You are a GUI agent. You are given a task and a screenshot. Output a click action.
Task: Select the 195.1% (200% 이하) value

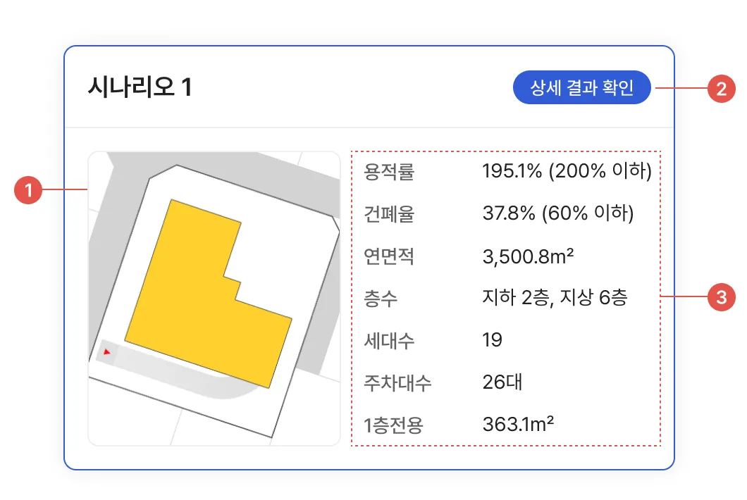click(567, 171)
